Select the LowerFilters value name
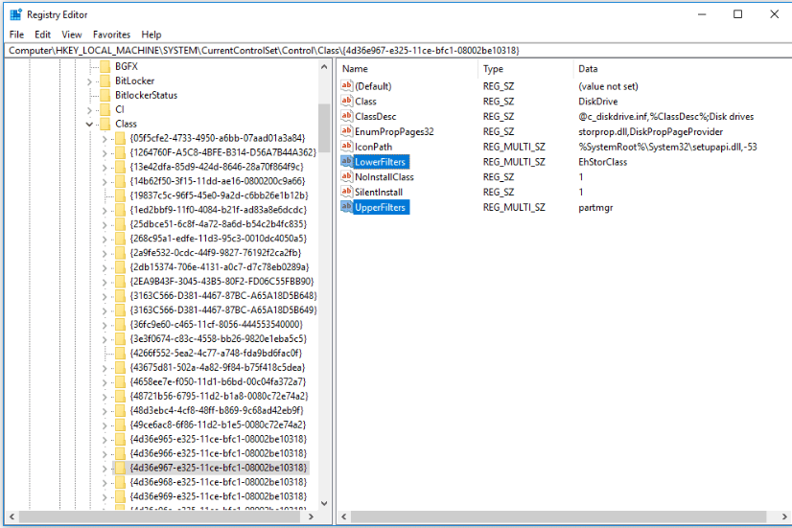 [381, 162]
